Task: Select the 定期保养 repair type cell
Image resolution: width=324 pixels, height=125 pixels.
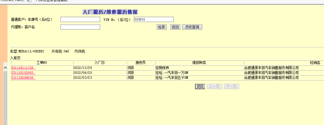Action: pos(162,68)
